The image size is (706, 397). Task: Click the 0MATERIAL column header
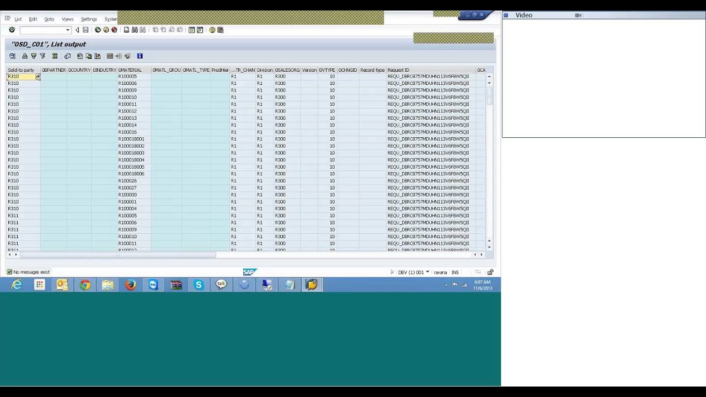(x=134, y=70)
